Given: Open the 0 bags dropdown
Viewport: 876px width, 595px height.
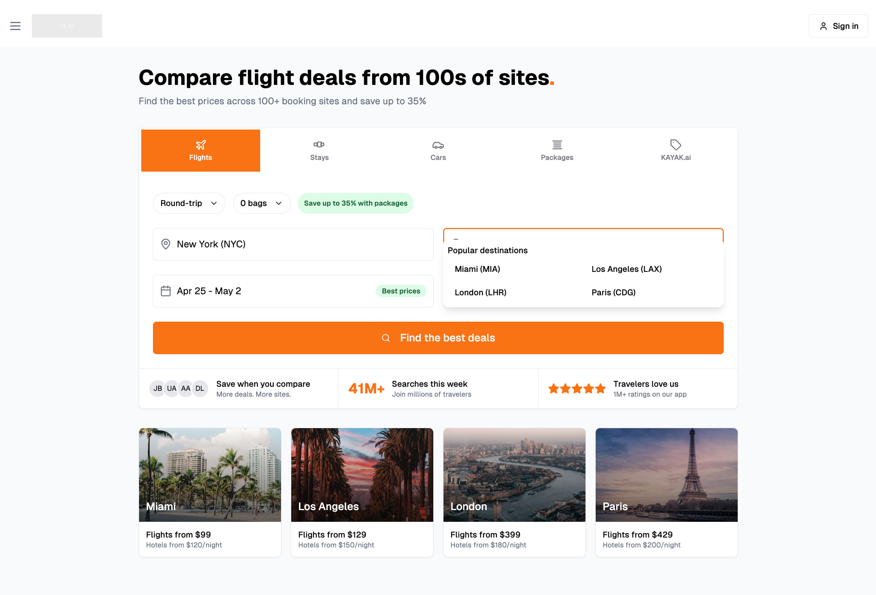Looking at the screenshot, I should tap(261, 203).
